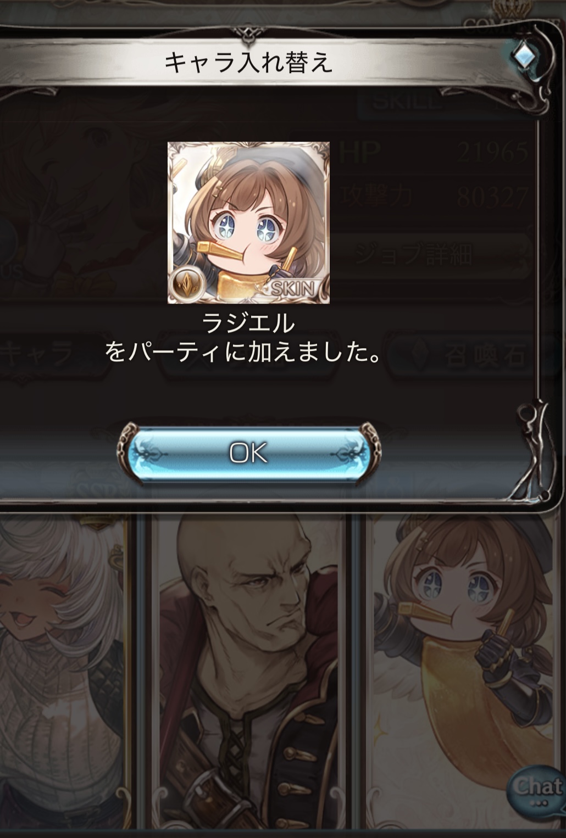Click the キャラ入れ替え dialog title
The image size is (566, 838).
248,63
